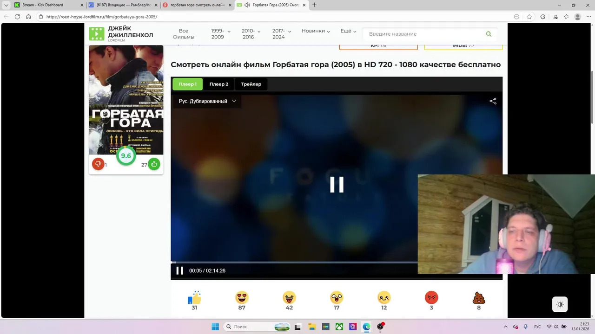Click the Lordfilm logo icon
Screen dimensions: 595x334
coord(97,34)
